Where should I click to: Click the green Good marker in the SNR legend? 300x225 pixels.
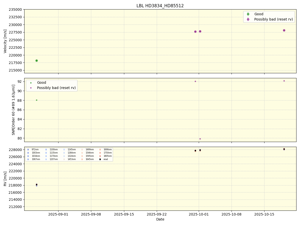pos(31,82)
